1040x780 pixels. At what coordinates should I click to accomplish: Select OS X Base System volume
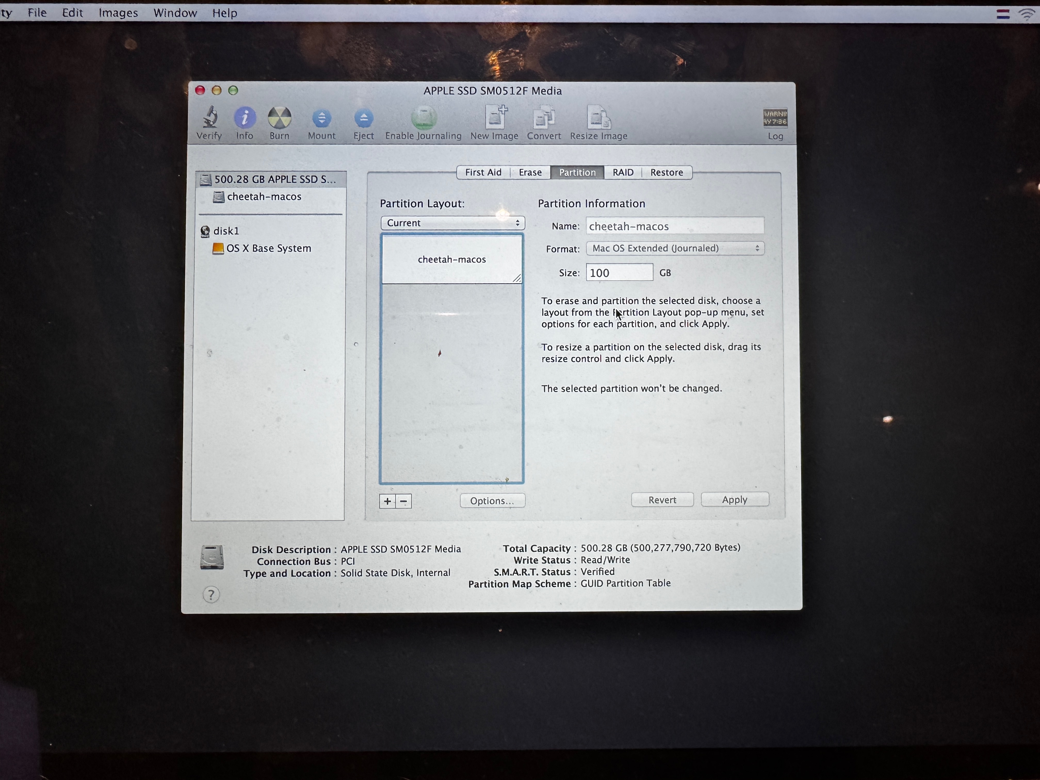(269, 248)
